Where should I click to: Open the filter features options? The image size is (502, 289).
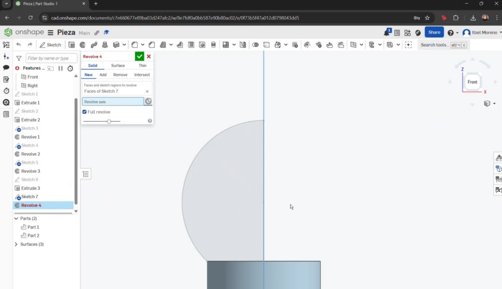[19, 58]
